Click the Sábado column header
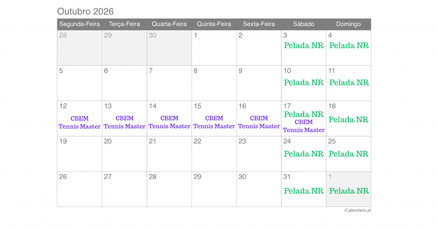The image size is (438, 230). click(x=304, y=24)
